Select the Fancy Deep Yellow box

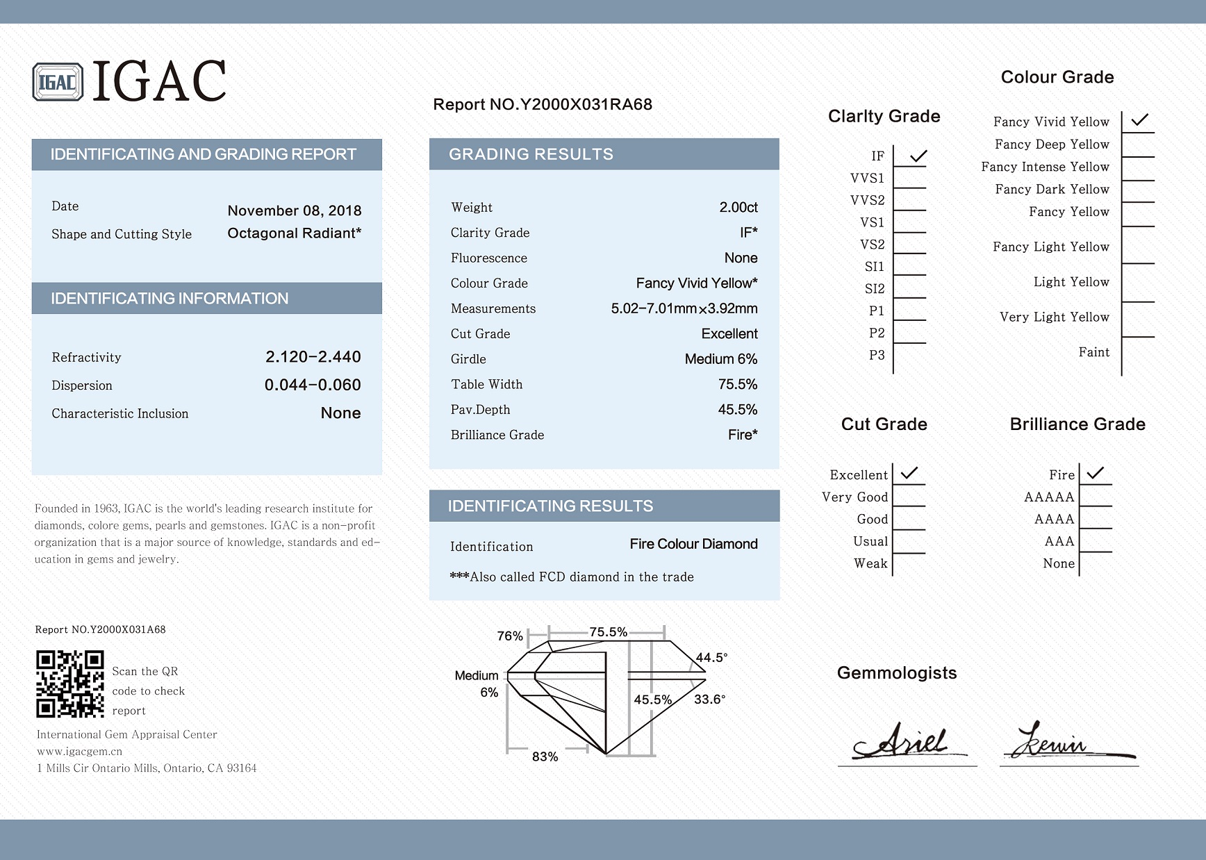click(1138, 144)
